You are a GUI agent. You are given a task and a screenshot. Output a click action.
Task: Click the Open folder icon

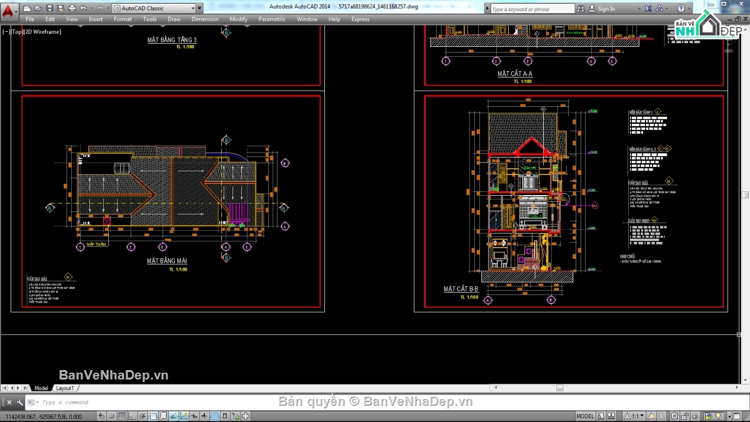point(38,8)
